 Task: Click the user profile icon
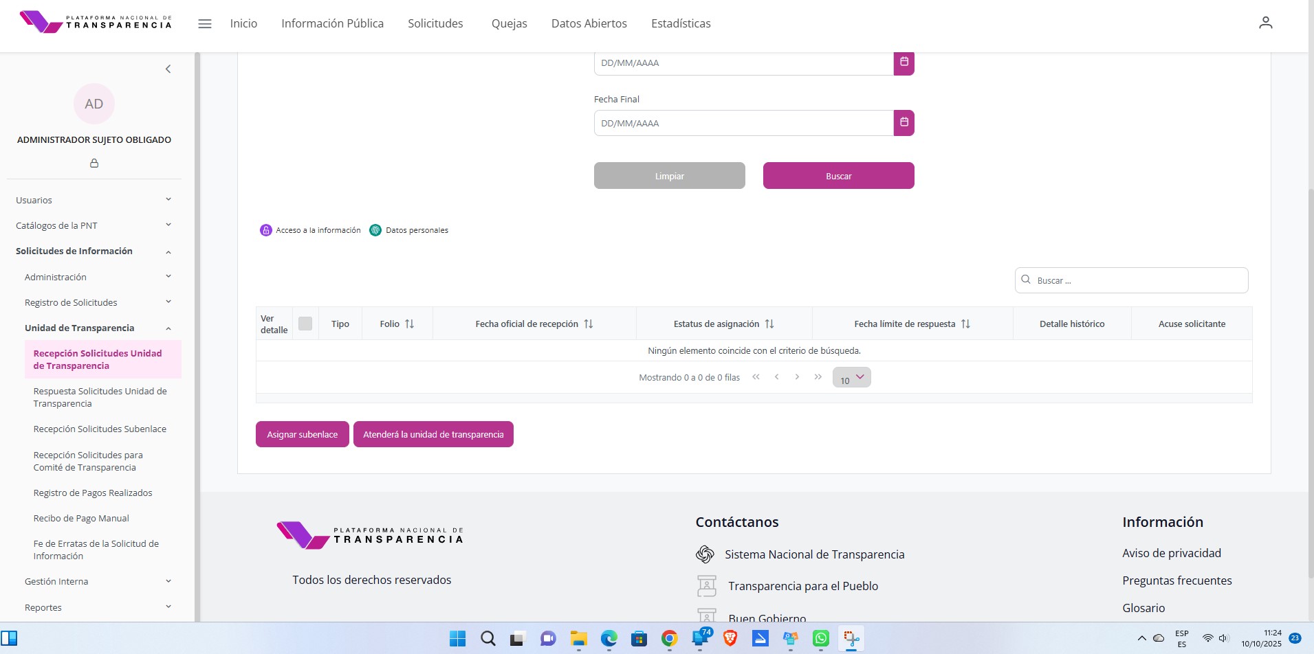click(1265, 23)
